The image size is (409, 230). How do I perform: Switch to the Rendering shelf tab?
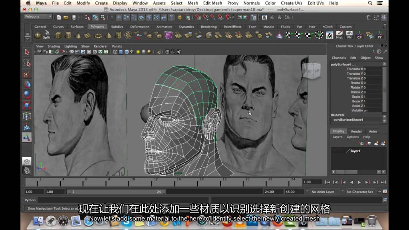pyautogui.click(x=208, y=27)
